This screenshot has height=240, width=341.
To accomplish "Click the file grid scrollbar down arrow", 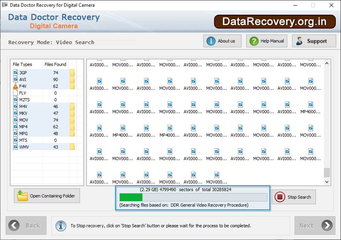I will click(327, 182).
